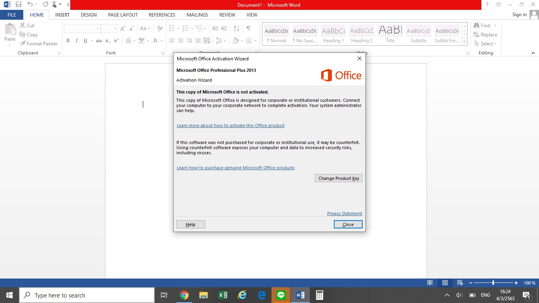This screenshot has height=303, width=539.
Task: Shrink font size icon
Action: pyautogui.click(x=132, y=28)
